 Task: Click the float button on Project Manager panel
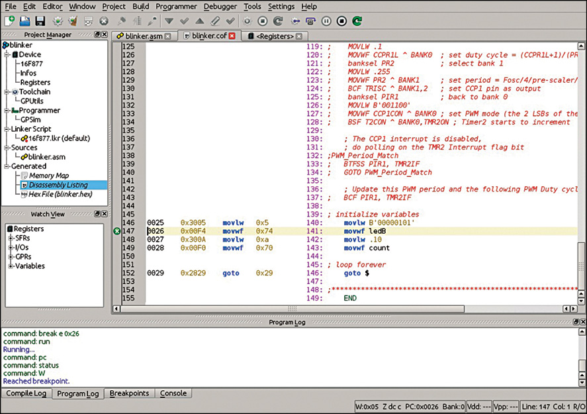(x=96, y=34)
